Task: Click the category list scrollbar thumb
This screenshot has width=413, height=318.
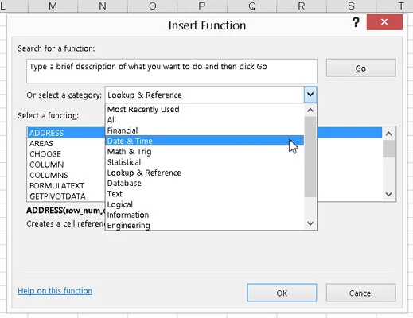Action: pyautogui.click(x=310, y=157)
